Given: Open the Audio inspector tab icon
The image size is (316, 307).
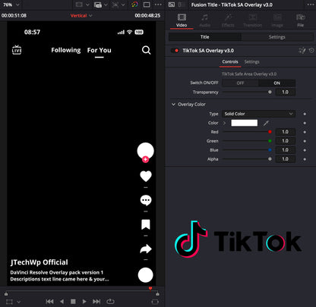Looking at the screenshot, I should [x=204, y=20].
